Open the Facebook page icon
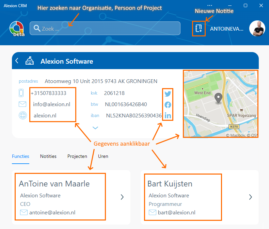 tap(168, 105)
